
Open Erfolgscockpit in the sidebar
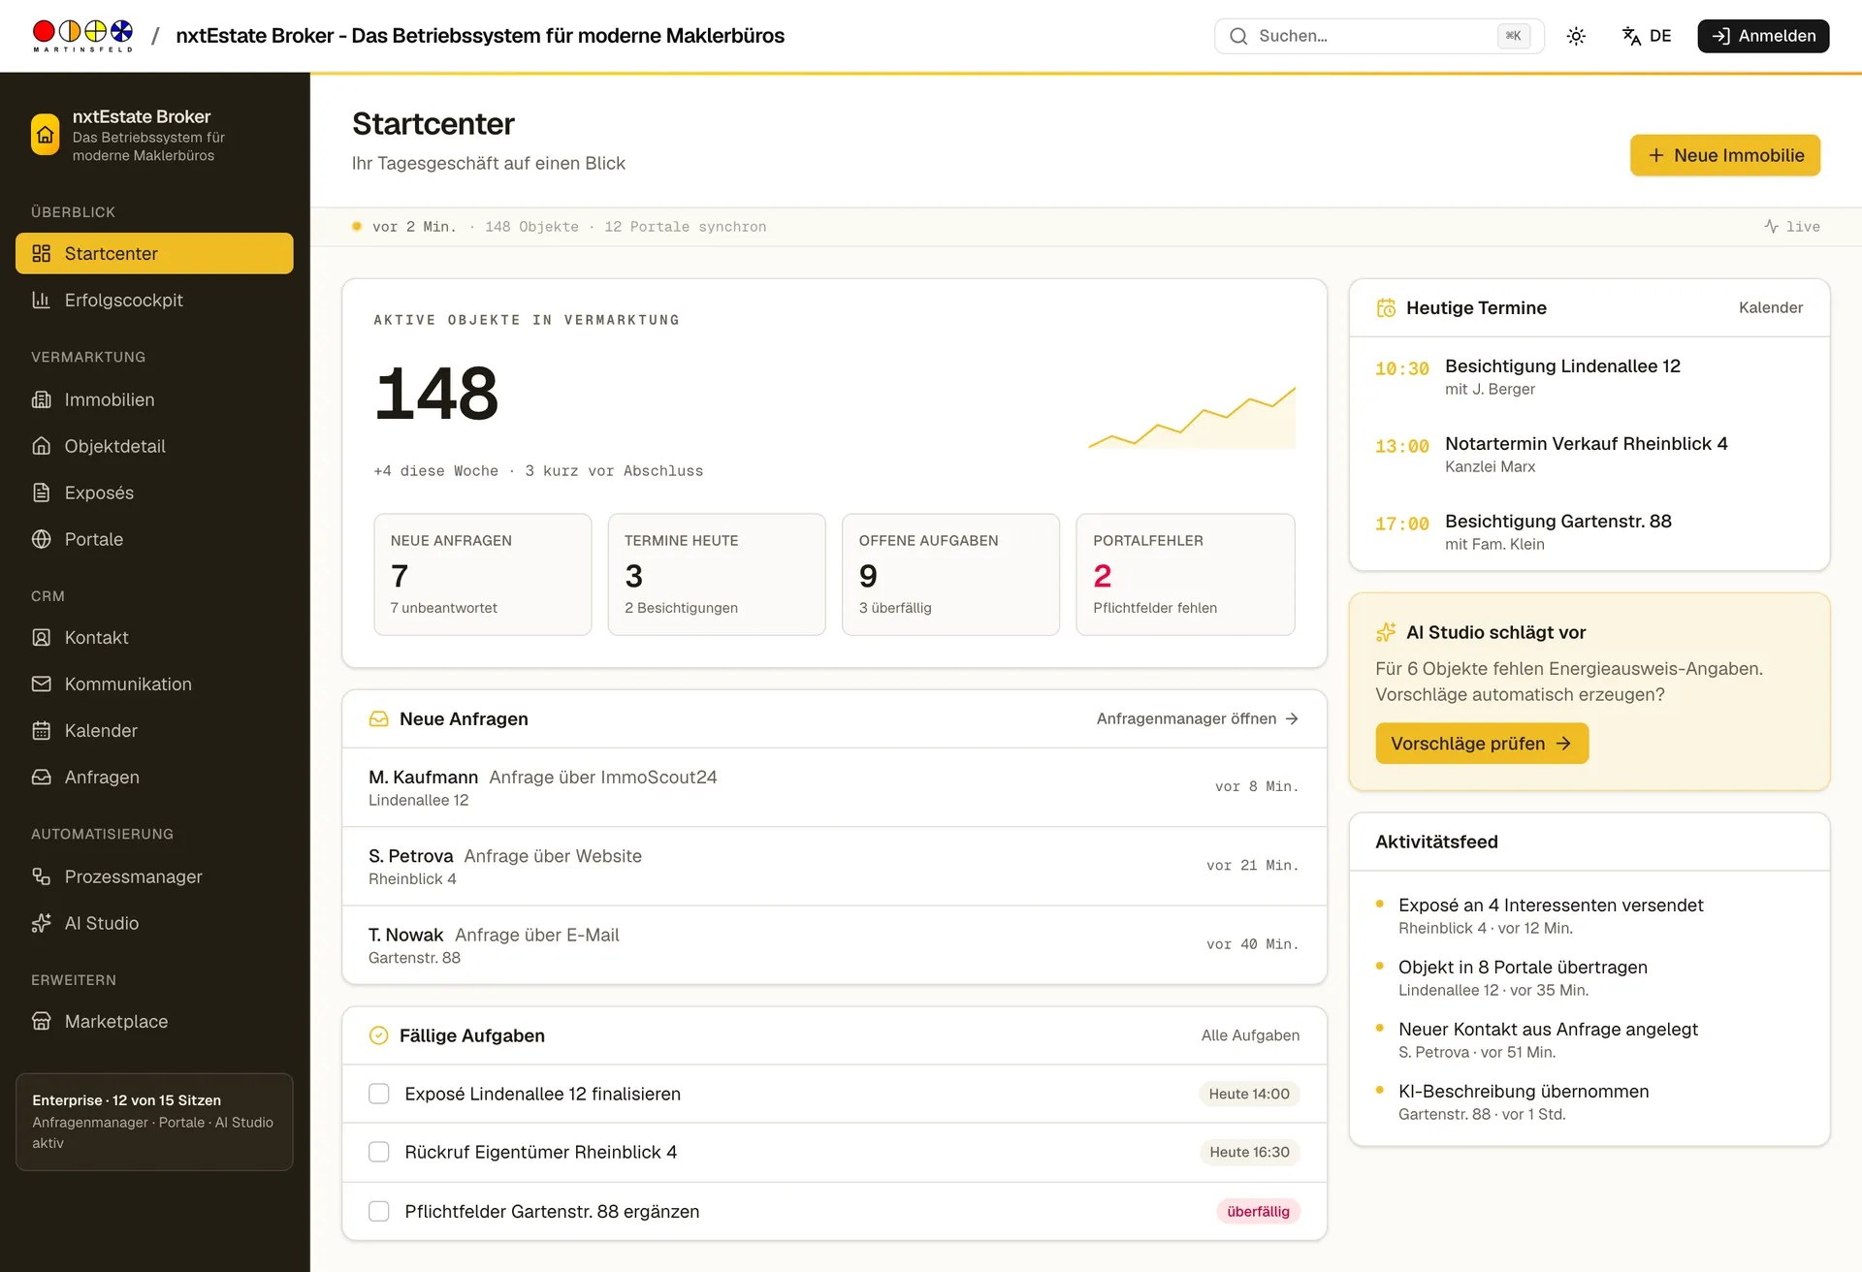154,301
